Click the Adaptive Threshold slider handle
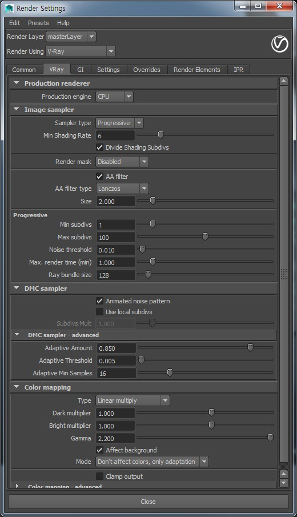297x517 pixels. click(x=141, y=360)
